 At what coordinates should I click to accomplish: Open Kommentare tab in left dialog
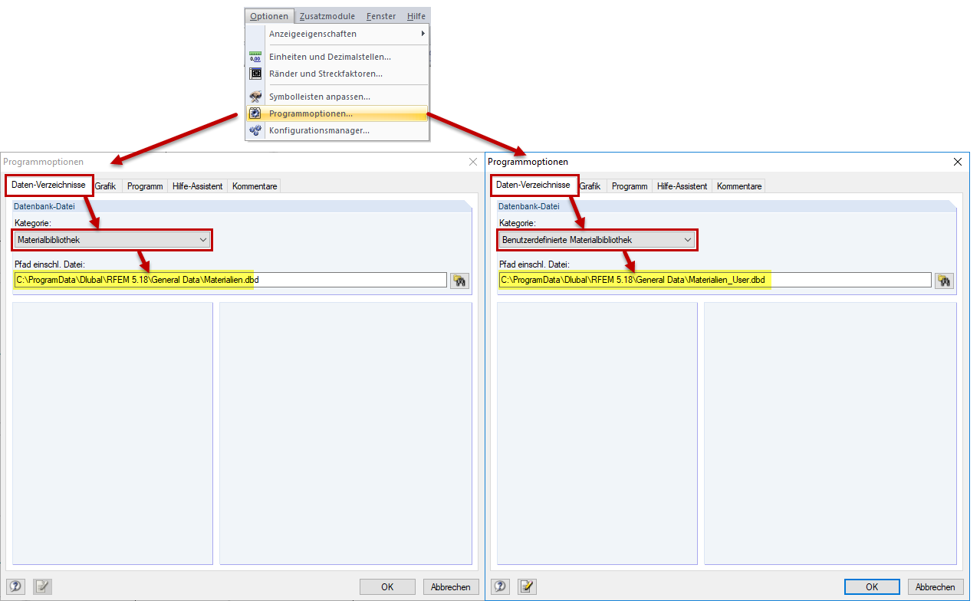255,186
